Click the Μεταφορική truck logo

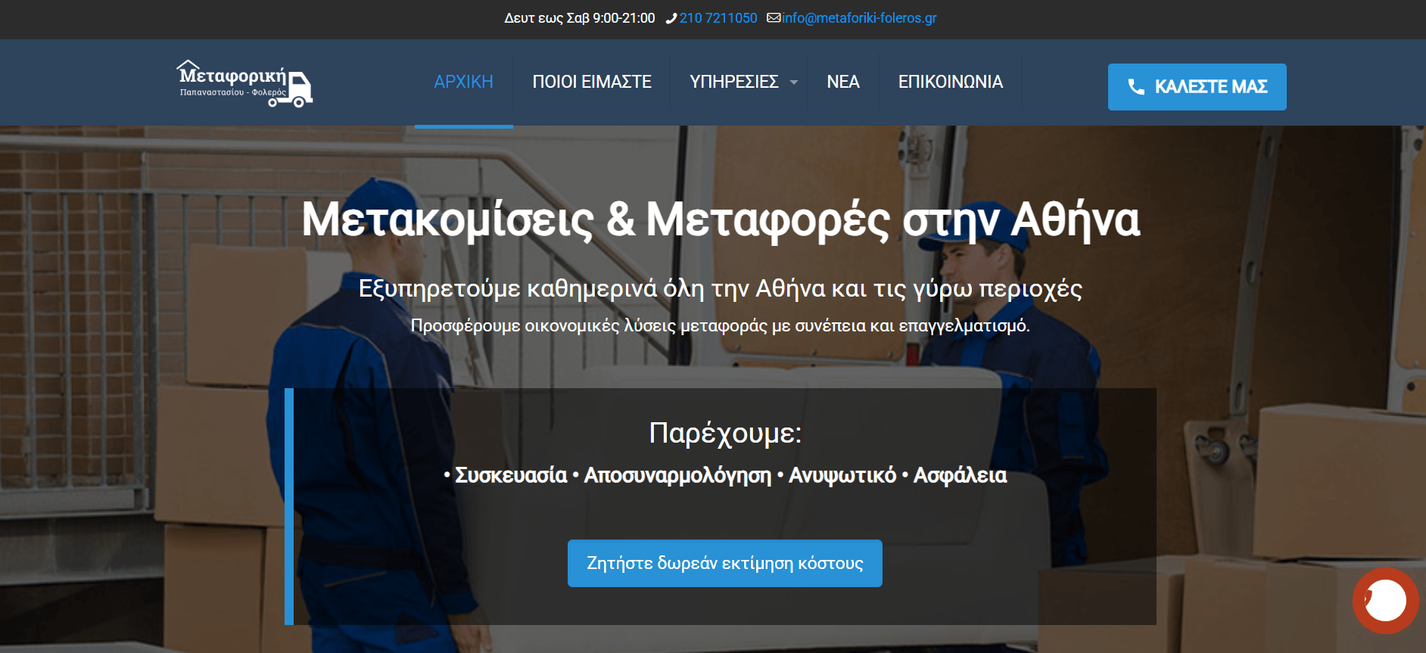click(x=244, y=83)
